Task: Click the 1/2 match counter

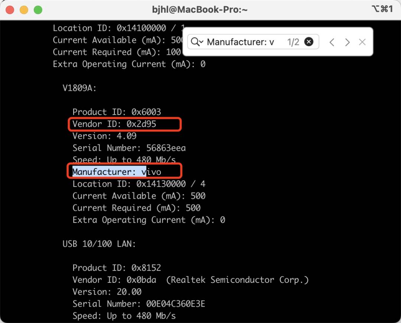Action: point(293,42)
